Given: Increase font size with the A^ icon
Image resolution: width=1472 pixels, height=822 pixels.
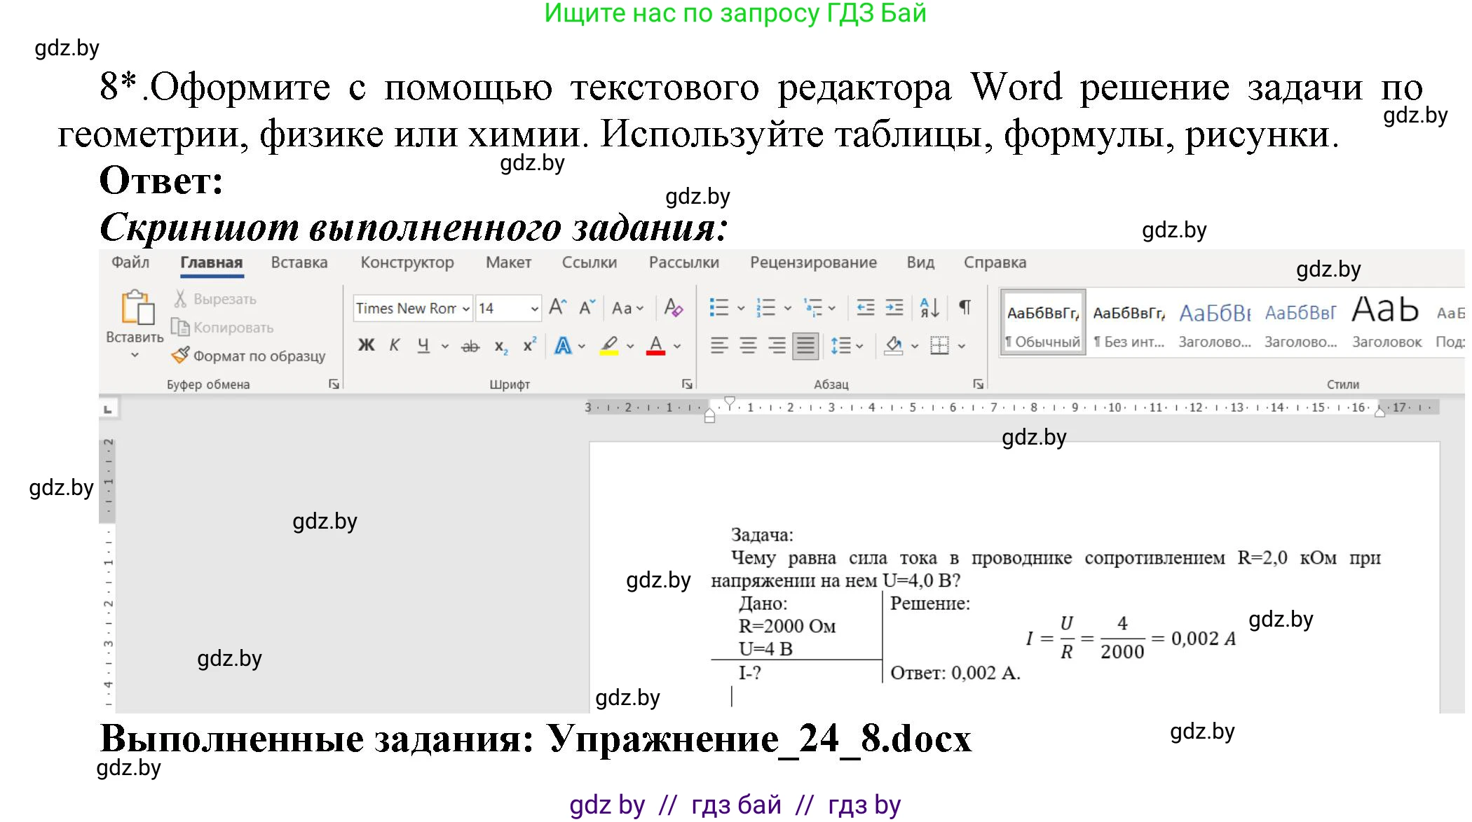Looking at the screenshot, I should click(557, 307).
